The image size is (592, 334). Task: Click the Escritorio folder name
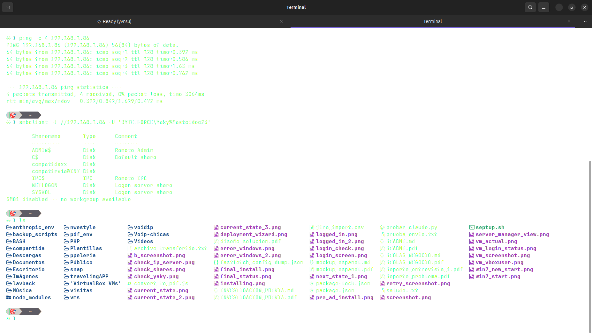pos(29,269)
